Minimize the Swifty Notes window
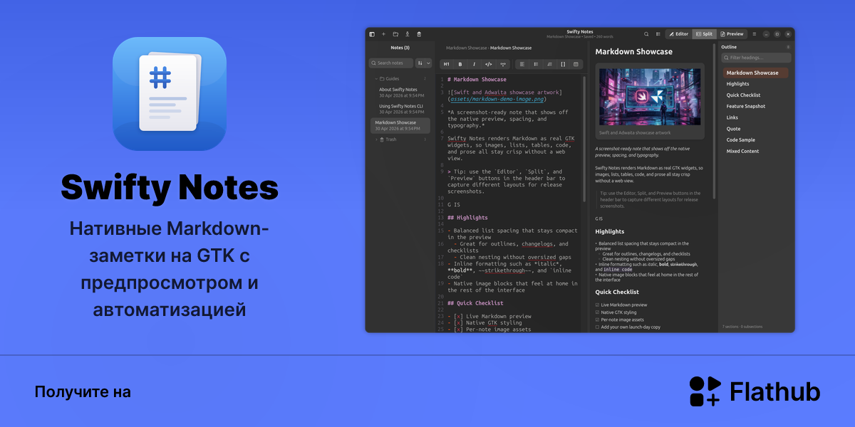The width and height of the screenshot is (855, 427). 766,34
